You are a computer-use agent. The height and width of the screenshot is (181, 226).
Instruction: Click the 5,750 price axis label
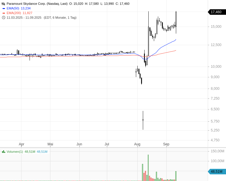point(215,121)
